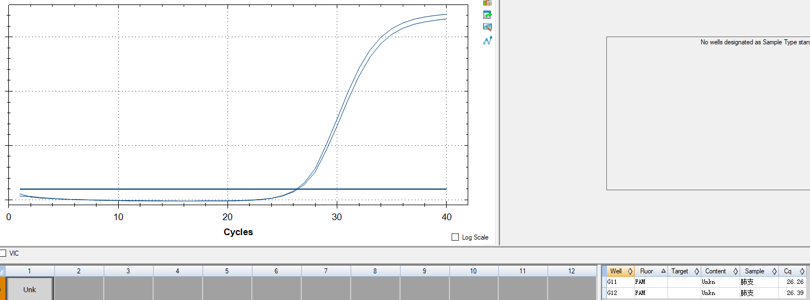
Task: Select plate column header 10
Action: click(x=473, y=271)
